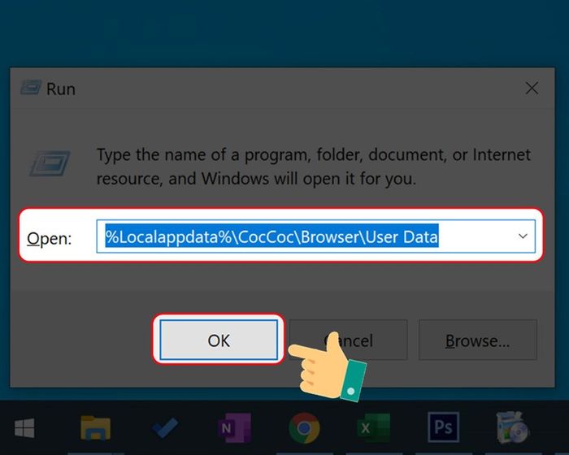Close the Run dialog window
This screenshot has height=455, width=569.
pyautogui.click(x=532, y=89)
